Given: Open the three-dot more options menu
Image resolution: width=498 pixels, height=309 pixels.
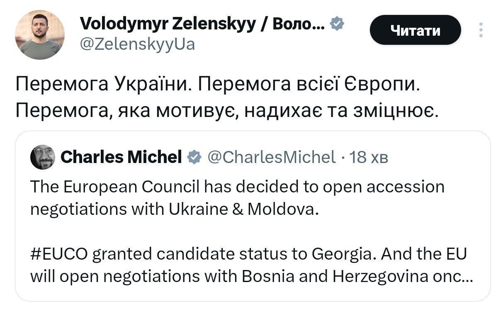Looking at the screenshot, I should click(481, 30).
